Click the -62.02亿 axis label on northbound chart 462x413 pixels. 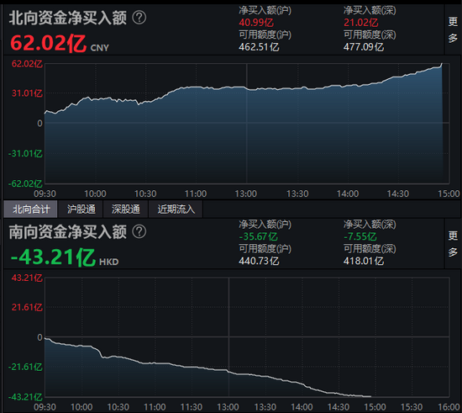pos(25,183)
